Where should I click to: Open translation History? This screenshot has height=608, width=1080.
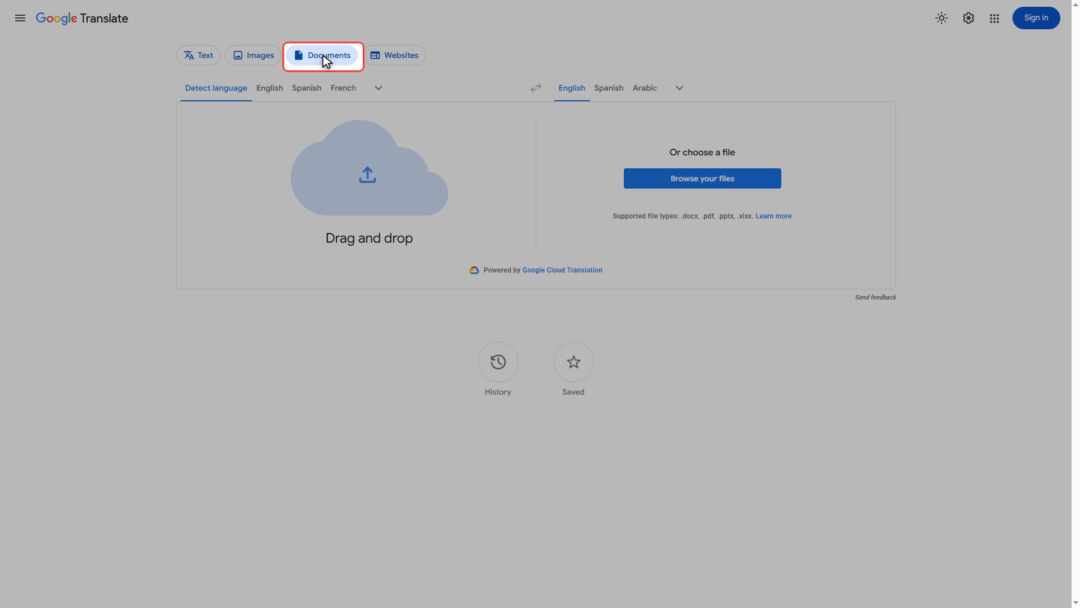click(498, 362)
